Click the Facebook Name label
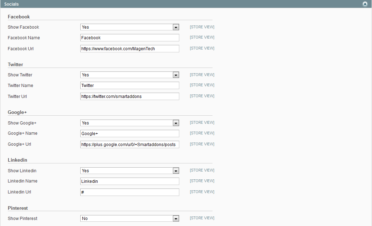Screen dimensions: 372x226 (x=24, y=38)
